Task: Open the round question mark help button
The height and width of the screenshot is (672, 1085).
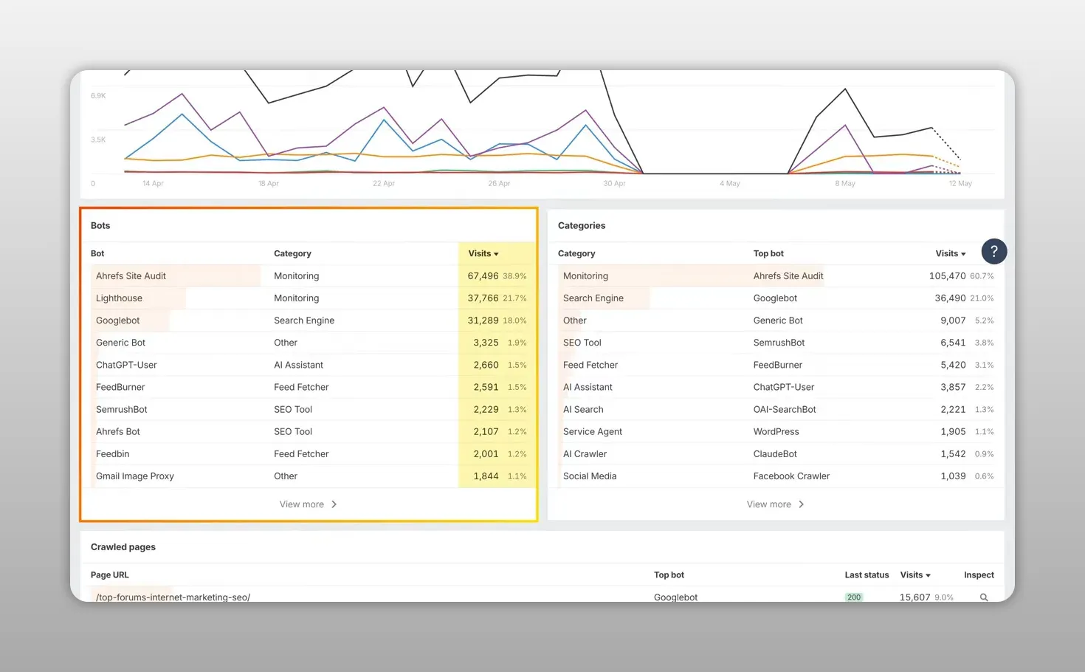Action: click(994, 251)
